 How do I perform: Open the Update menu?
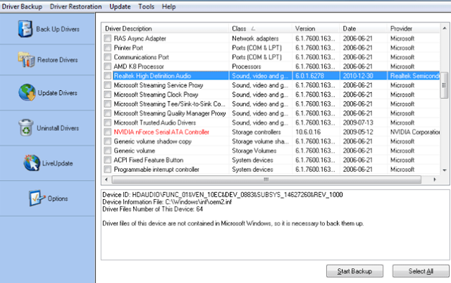[x=120, y=6]
